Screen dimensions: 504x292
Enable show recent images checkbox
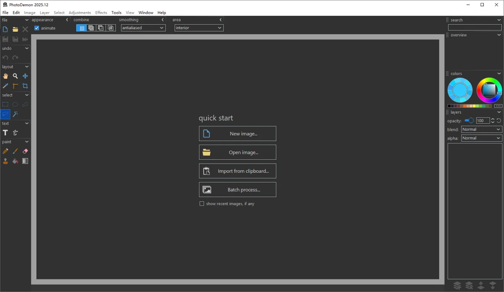point(202,203)
